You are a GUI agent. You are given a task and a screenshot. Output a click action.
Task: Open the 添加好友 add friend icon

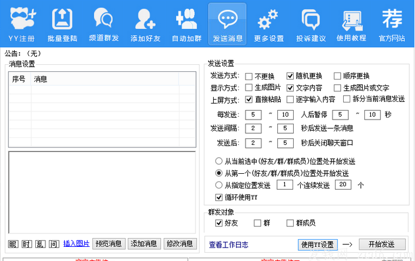pyautogui.click(x=145, y=24)
